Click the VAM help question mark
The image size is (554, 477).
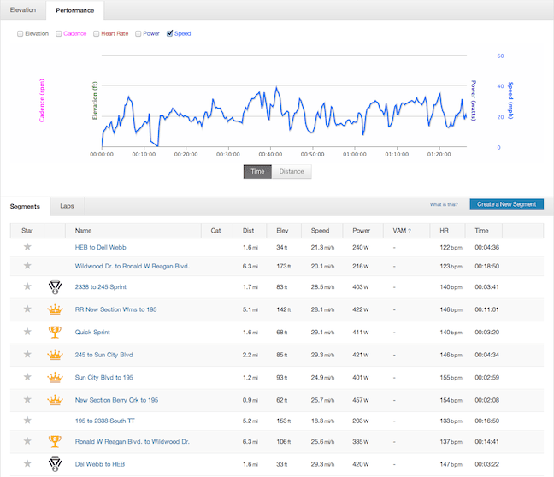click(x=409, y=231)
